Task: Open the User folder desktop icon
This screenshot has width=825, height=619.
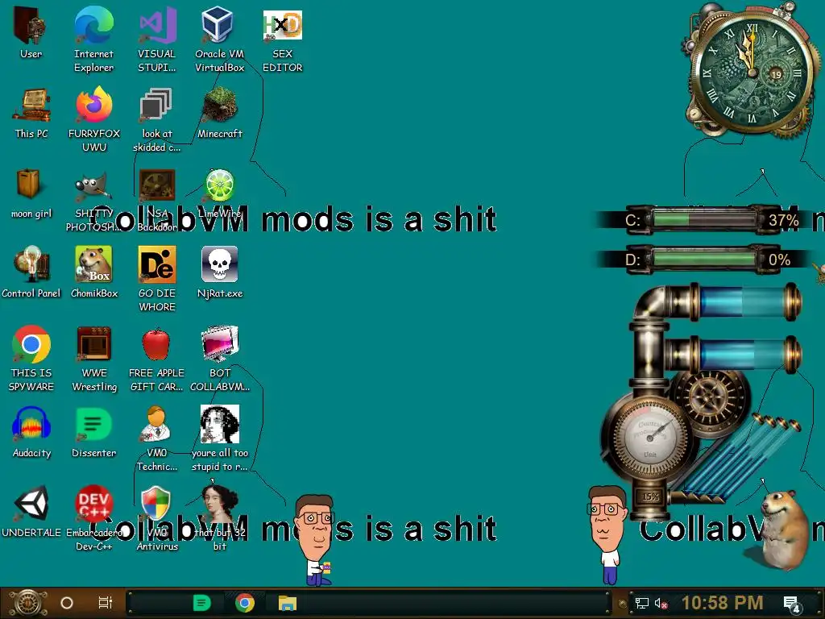Action: pyautogui.click(x=31, y=34)
